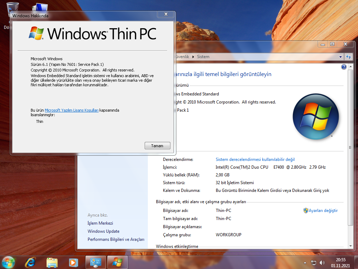Viewport: 358px width, 269px height.
Task: Select Sistem breadcrumb in address bar
Action: point(203,57)
